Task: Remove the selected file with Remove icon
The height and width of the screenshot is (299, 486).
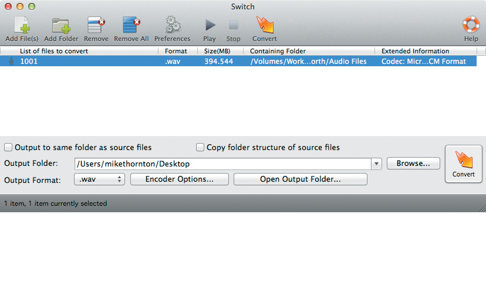Action: click(96, 25)
